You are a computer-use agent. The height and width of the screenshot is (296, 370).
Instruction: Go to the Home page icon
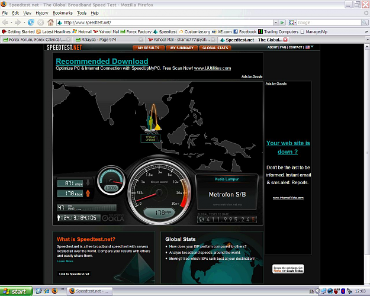[50, 22]
